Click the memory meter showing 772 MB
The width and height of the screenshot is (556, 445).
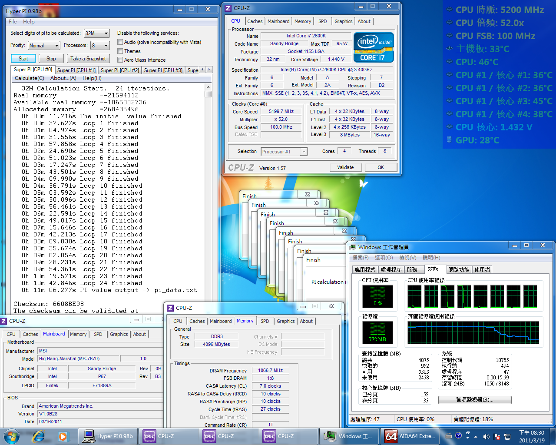(x=377, y=332)
